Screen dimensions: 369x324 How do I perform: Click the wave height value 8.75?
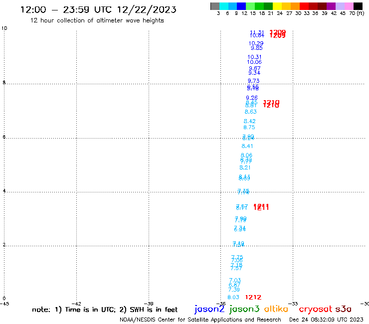coord(249,127)
